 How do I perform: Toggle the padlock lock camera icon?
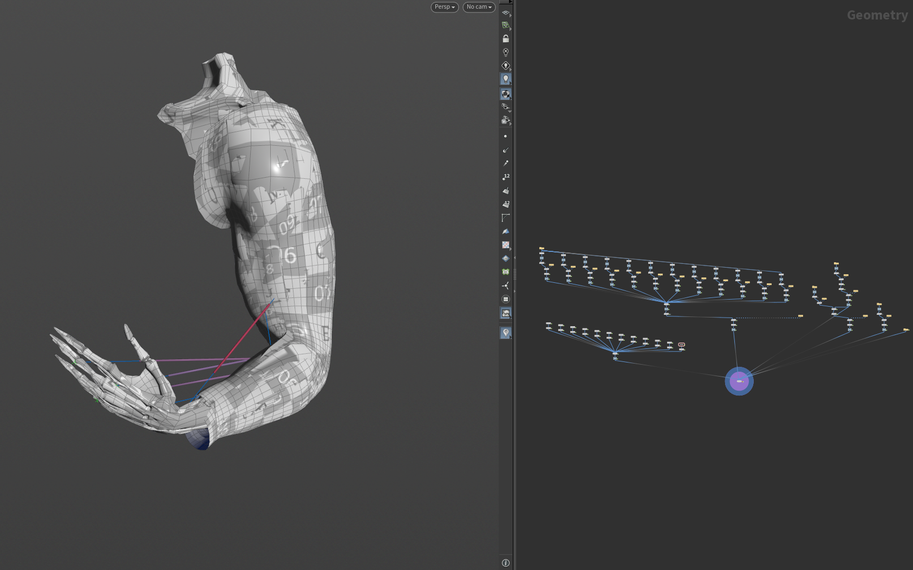pyautogui.click(x=505, y=39)
